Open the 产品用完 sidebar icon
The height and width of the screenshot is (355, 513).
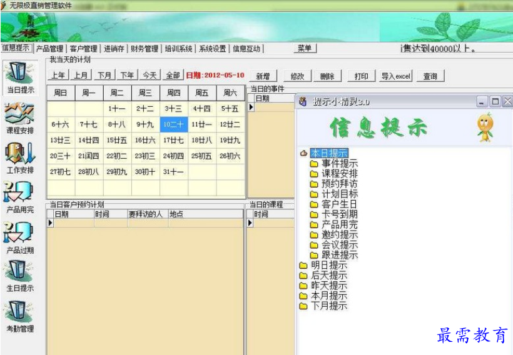[x=19, y=198]
